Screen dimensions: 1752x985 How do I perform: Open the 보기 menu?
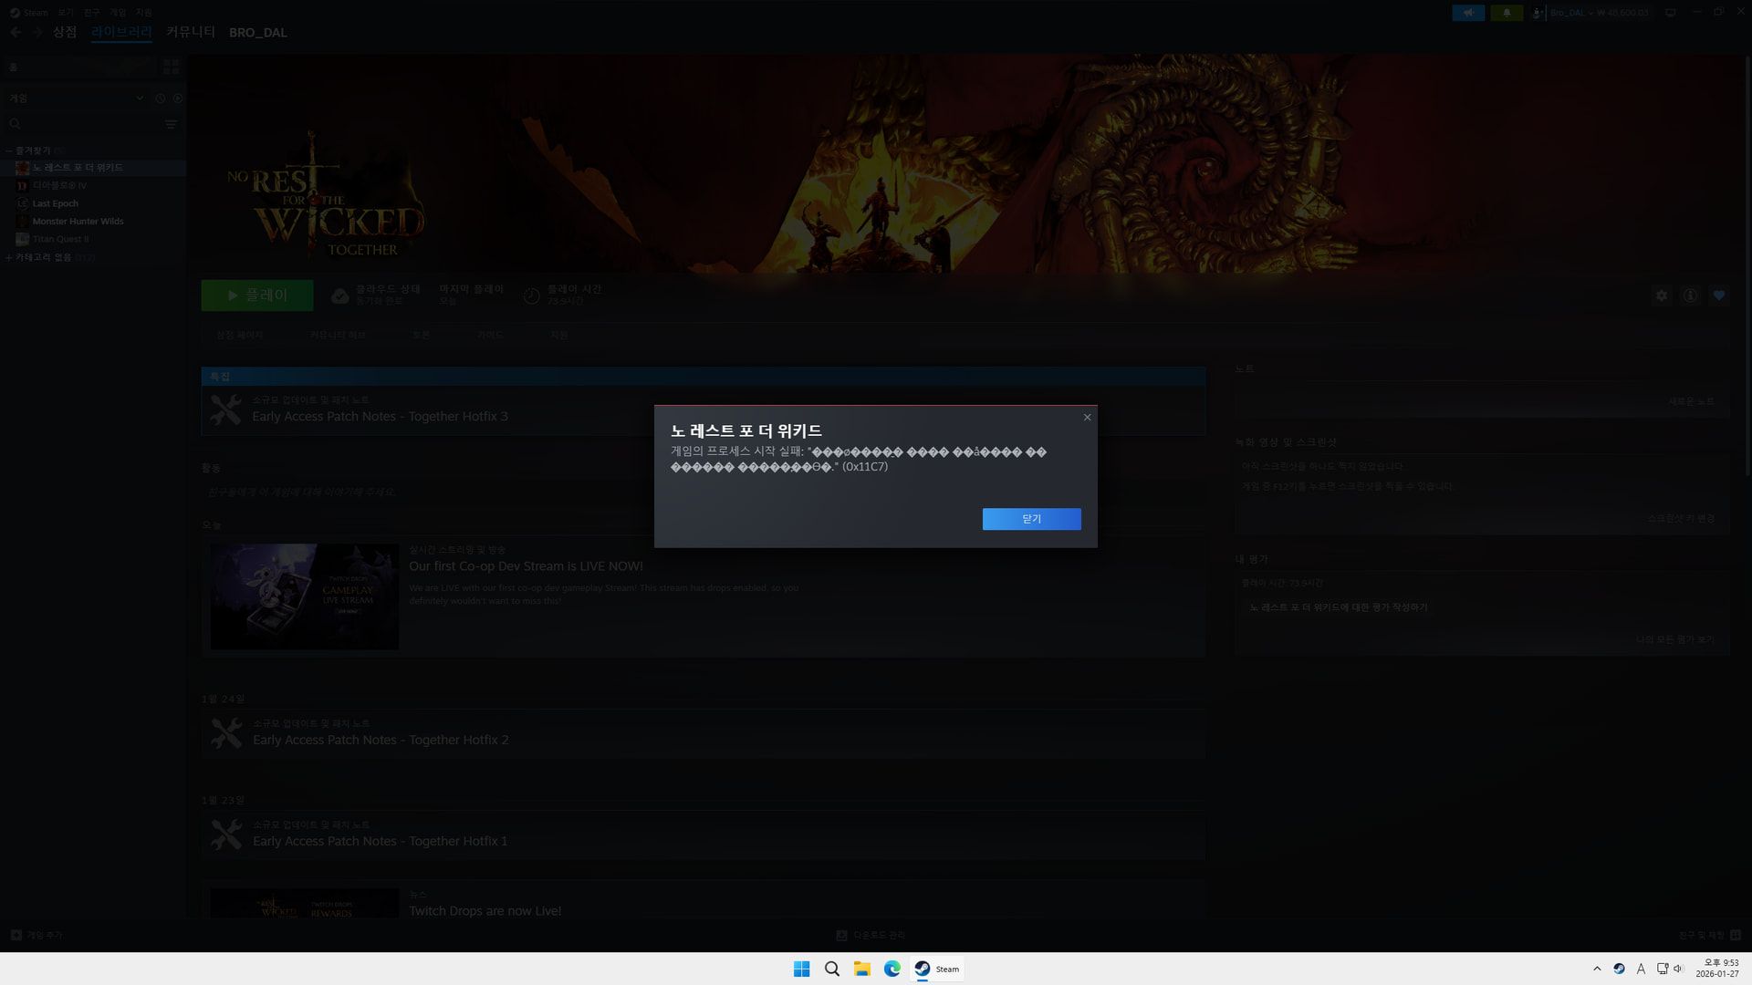pyautogui.click(x=66, y=13)
